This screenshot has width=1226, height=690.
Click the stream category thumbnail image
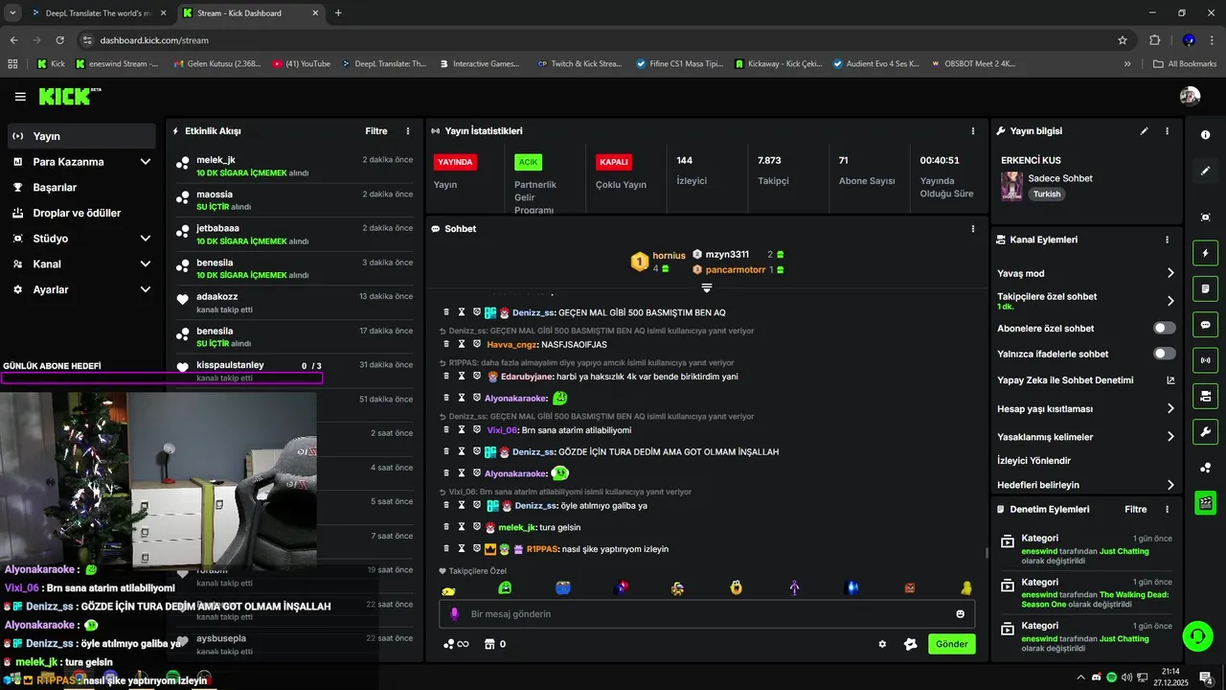[1011, 186]
